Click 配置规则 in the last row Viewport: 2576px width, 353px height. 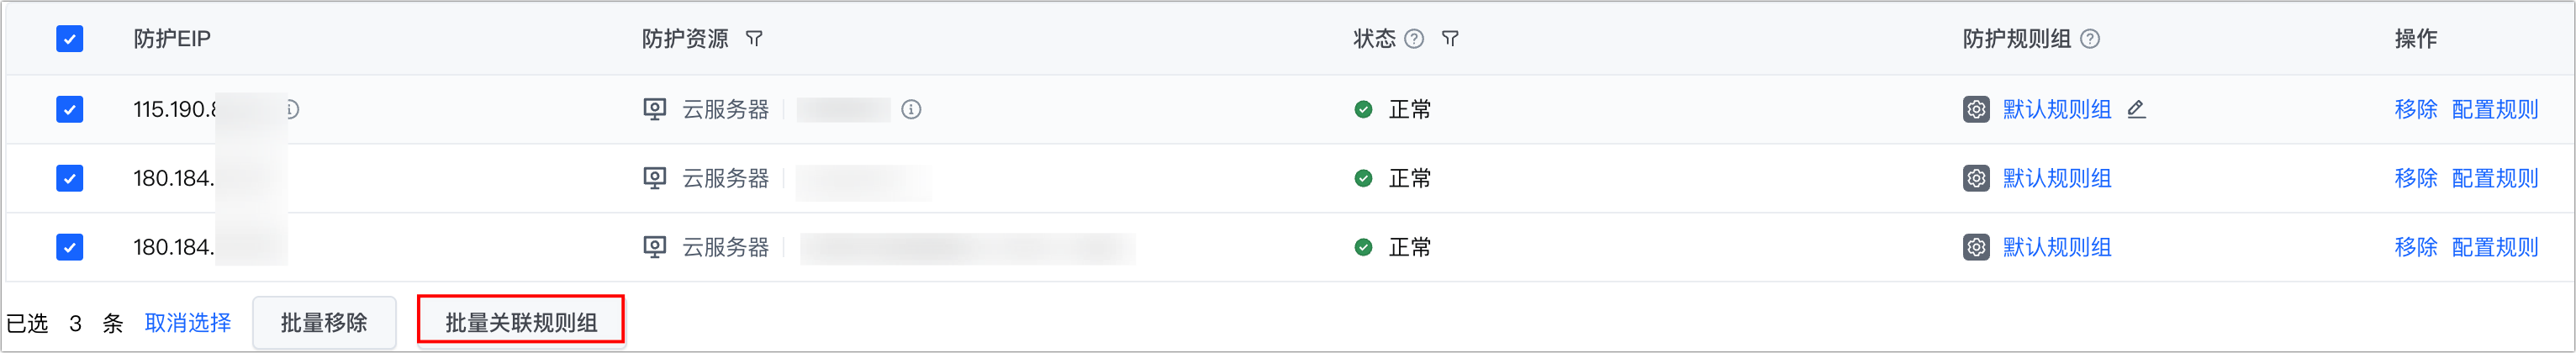[x=2495, y=247]
